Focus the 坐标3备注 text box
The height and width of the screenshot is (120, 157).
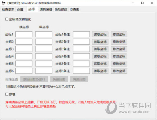tap(81, 49)
